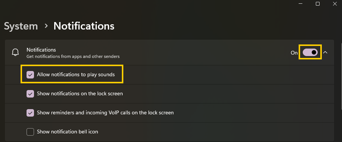Enable the Show notification bell icon checkbox
The height and width of the screenshot is (142, 342).
pyautogui.click(x=30, y=132)
